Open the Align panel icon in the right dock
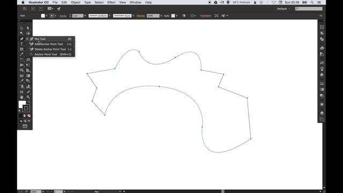Image resolution: width=343 pixels, height=193 pixels. pyautogui.click(x=322, y=33)
